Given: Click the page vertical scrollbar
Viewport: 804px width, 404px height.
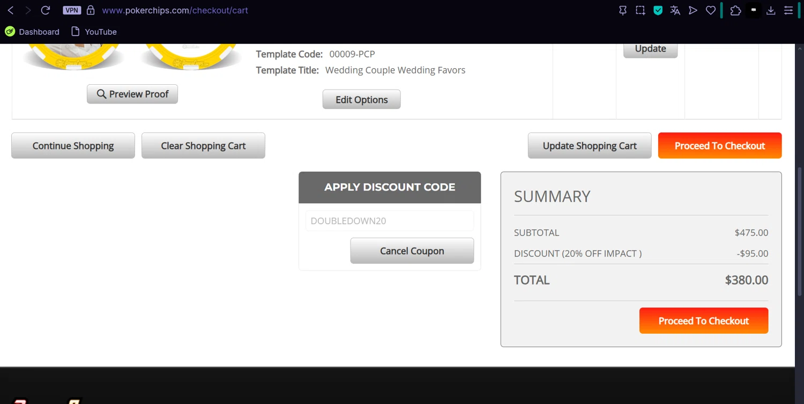Looking at the screenshot, I should click(x=800, y=231).
